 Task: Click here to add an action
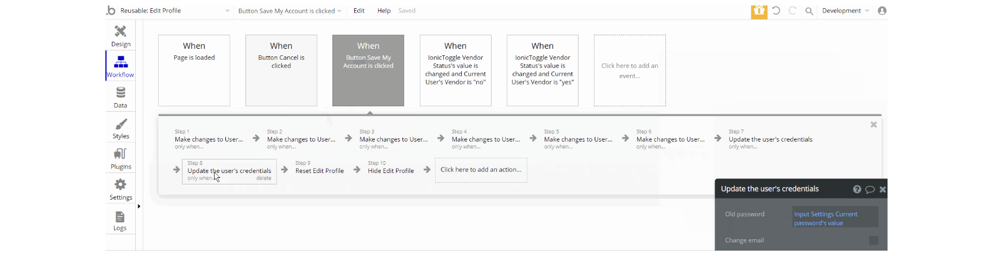481,170
